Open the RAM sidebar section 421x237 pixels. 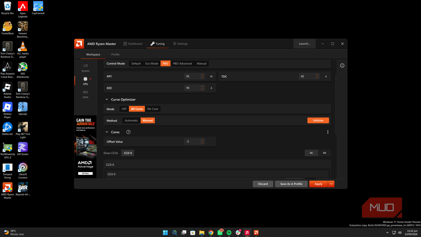click(x=85, y=94)
